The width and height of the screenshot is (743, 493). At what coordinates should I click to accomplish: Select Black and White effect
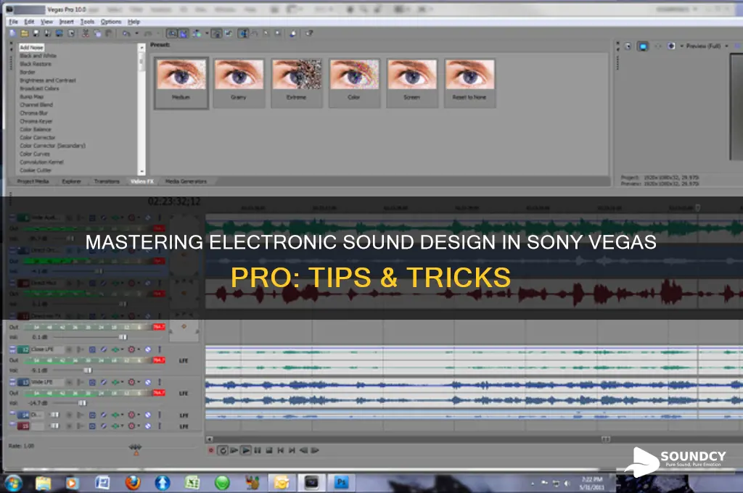pos(38,56)
